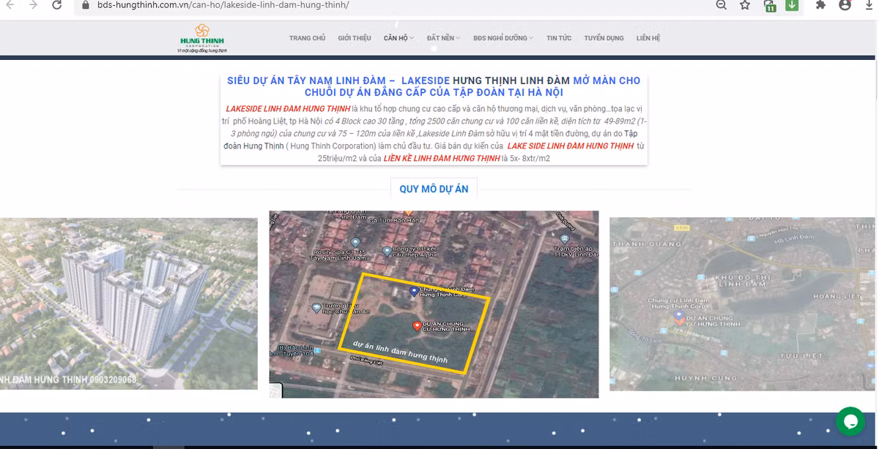Expand the ĐẤT NỀN dropdown menu

coord(443,38)
